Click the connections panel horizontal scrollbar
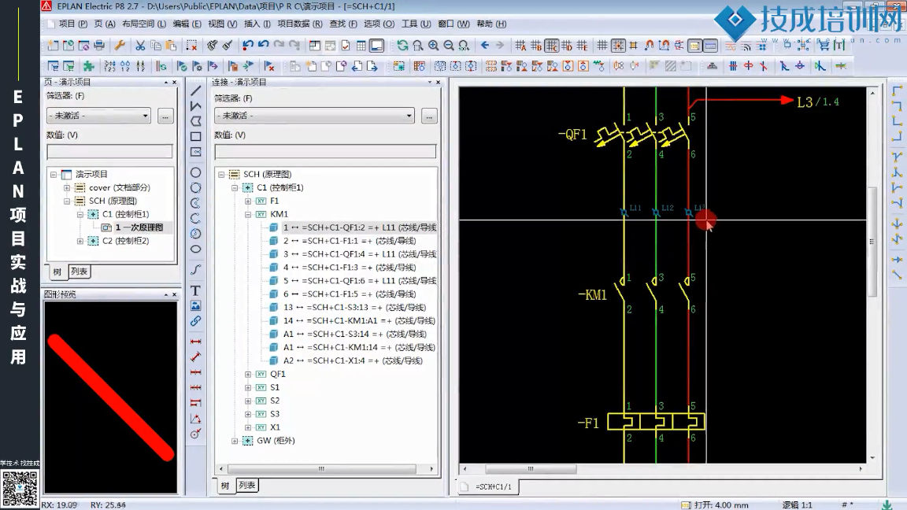 click(x=326, y=469)
